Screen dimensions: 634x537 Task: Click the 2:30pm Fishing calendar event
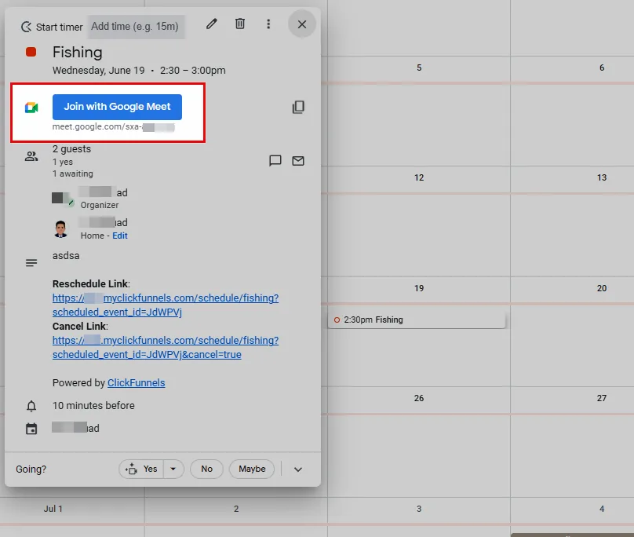point(417,320)
